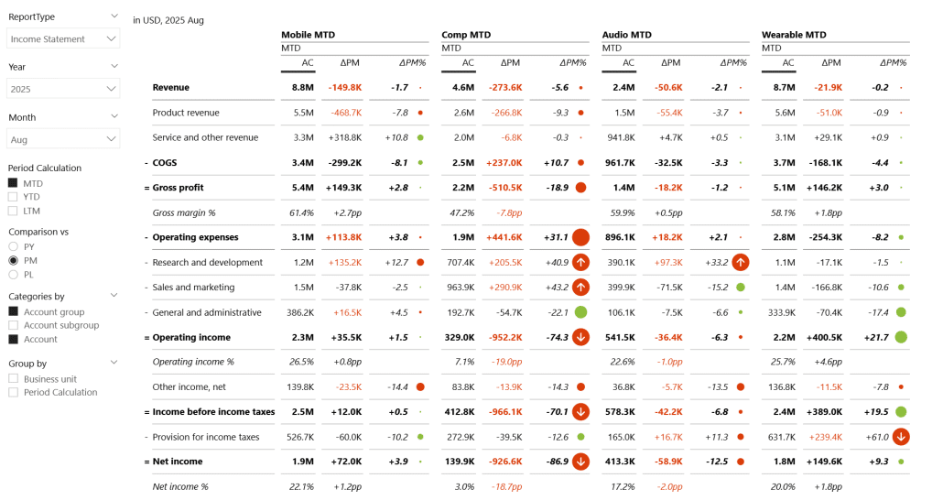943x500 pixels.
Task: Click the Mobile MTD column group header
Action: coord(308,35)
